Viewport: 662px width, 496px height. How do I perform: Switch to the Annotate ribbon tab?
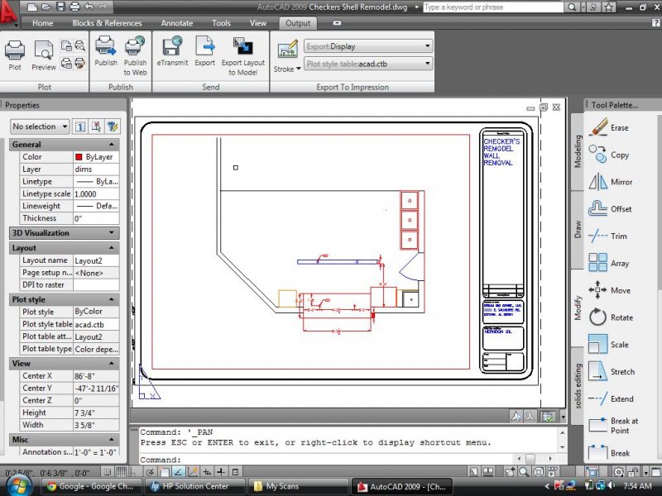click(177, 23)
